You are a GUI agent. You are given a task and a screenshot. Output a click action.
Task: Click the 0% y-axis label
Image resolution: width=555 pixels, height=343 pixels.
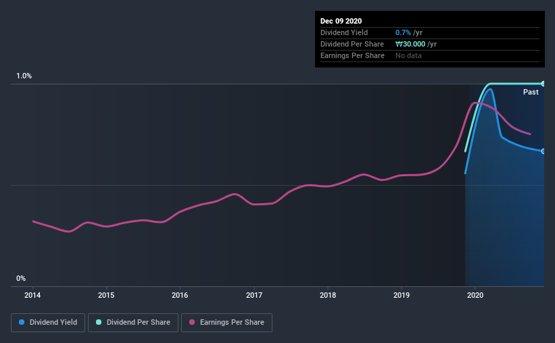[x=21, y=278]
